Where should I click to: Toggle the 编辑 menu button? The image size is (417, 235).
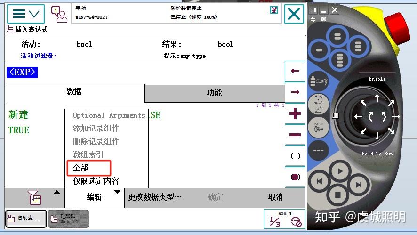[x=95, y=197]
